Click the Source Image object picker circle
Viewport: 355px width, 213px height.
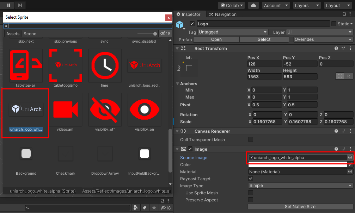(x=350, y=158)
